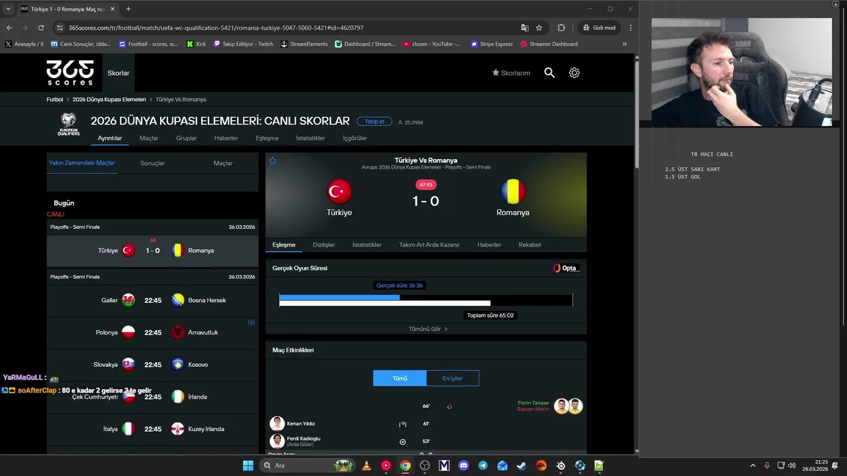Select the Ayrıntılar tab

110,138
